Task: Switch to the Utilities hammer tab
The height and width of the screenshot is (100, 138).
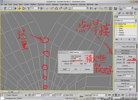Action: pos(135,13)
